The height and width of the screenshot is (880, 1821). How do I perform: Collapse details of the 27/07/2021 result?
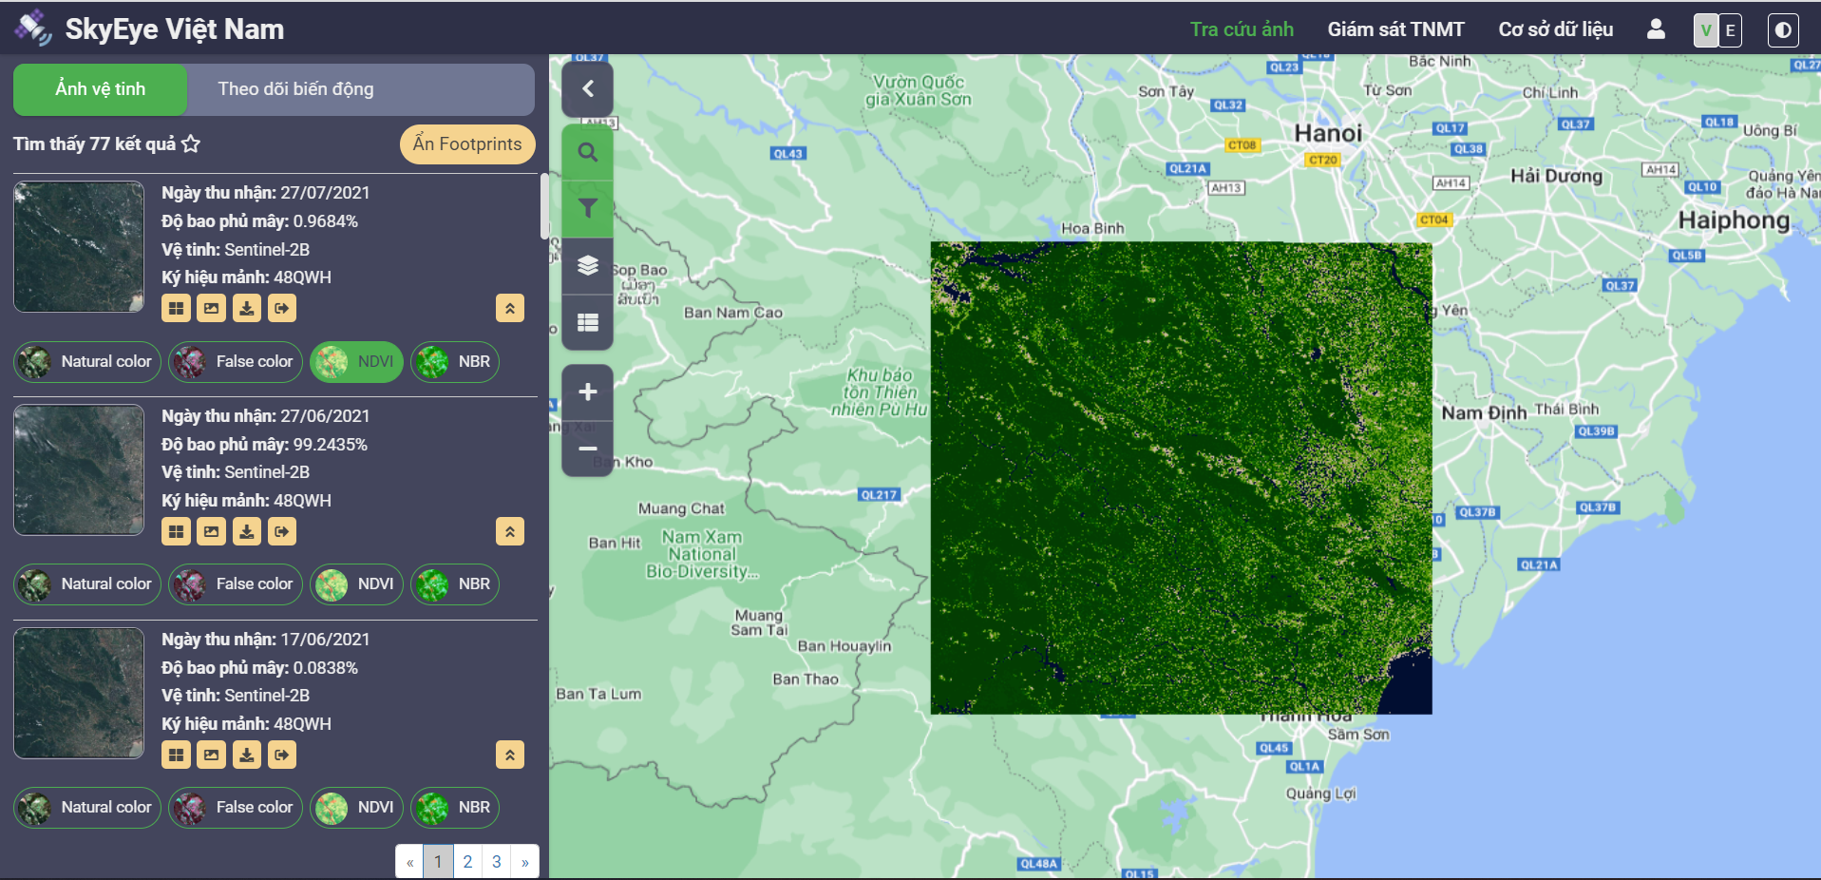pyautogui.click(x=510, y=308)
